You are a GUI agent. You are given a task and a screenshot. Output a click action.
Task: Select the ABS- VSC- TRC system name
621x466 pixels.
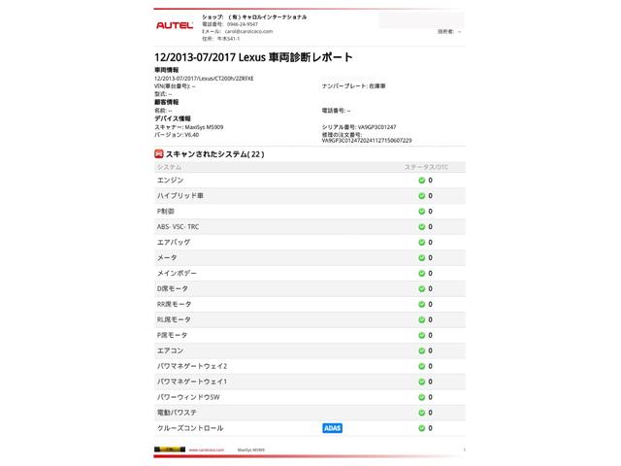178,226
